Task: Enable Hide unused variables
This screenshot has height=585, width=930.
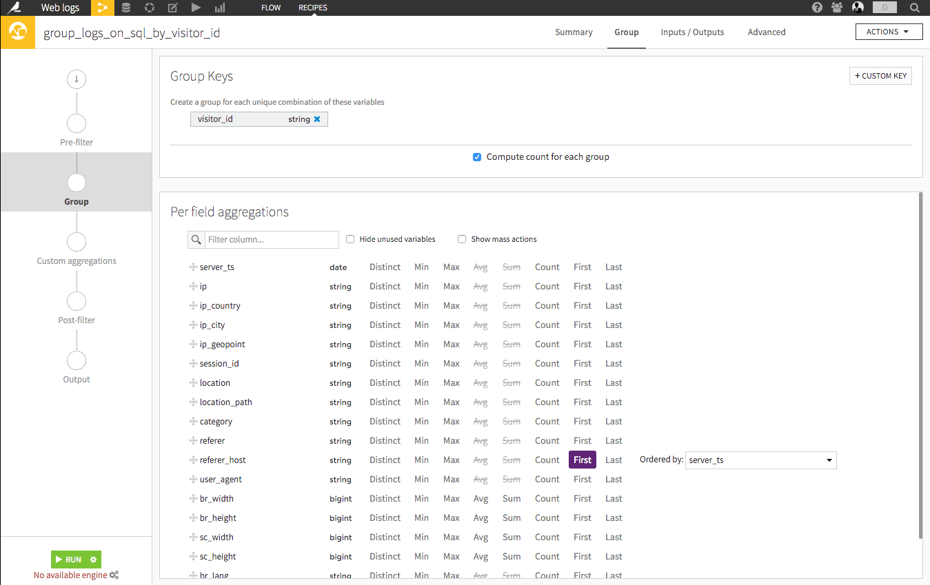Action: 350,239
